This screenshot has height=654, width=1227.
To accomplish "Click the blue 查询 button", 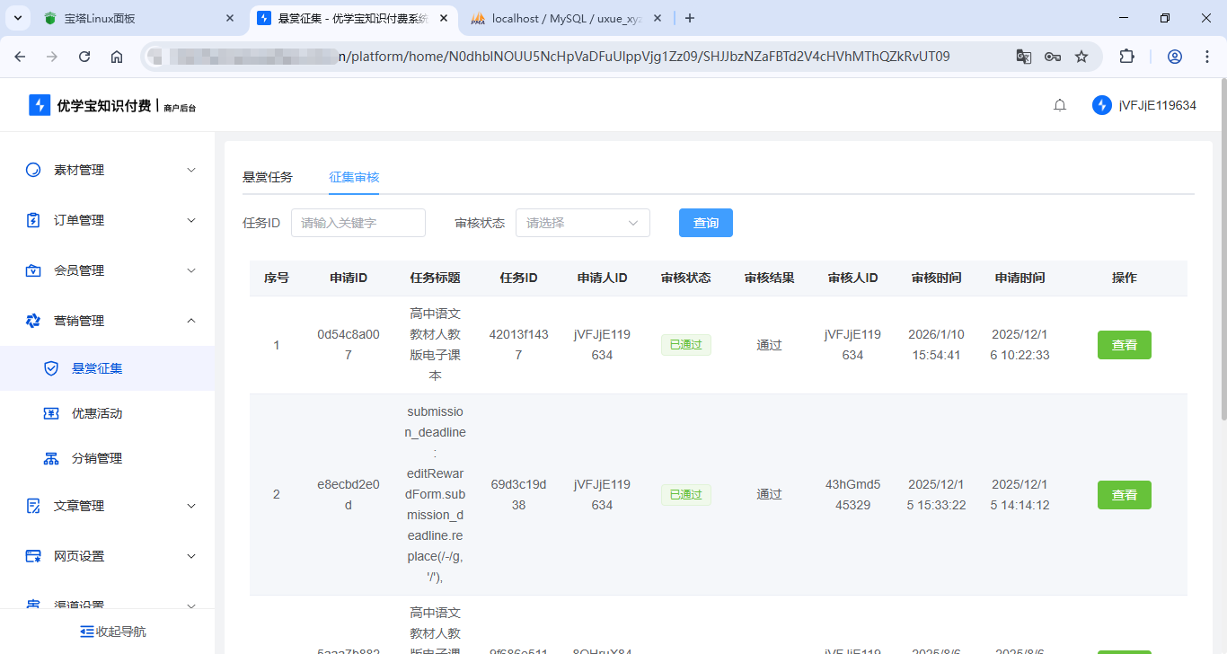I will (705, 223).
